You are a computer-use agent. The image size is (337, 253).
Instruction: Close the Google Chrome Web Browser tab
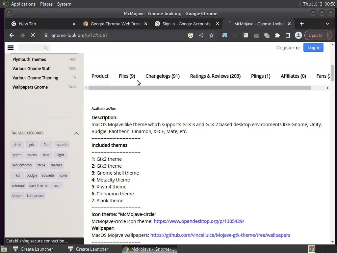(146, 24)
